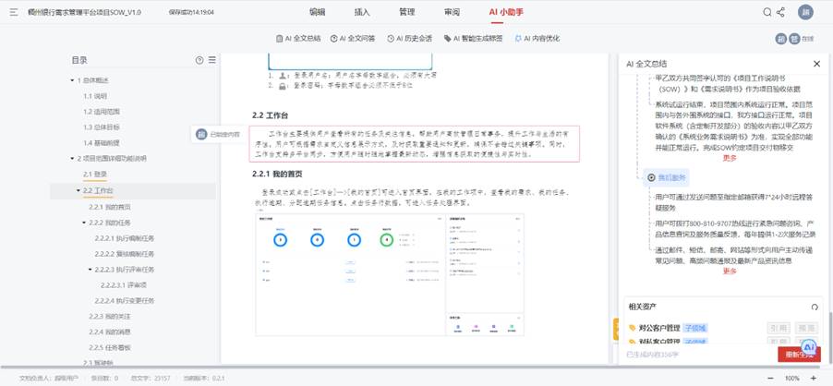Switch to the 管理 tab
The width and height of the screenshot is (833, 386).
pos(407,12)
